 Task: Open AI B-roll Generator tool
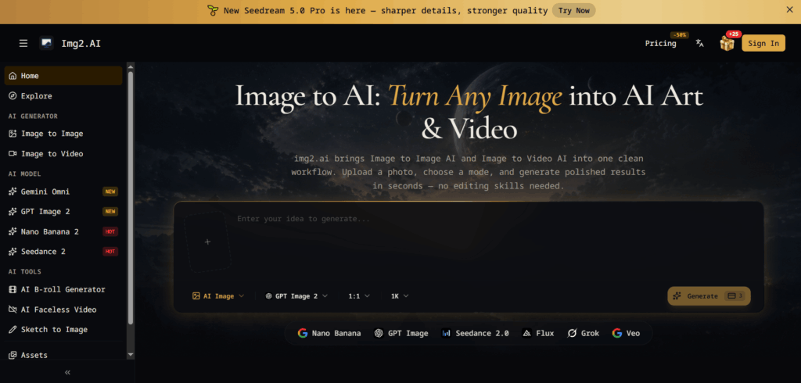[63, 289]
